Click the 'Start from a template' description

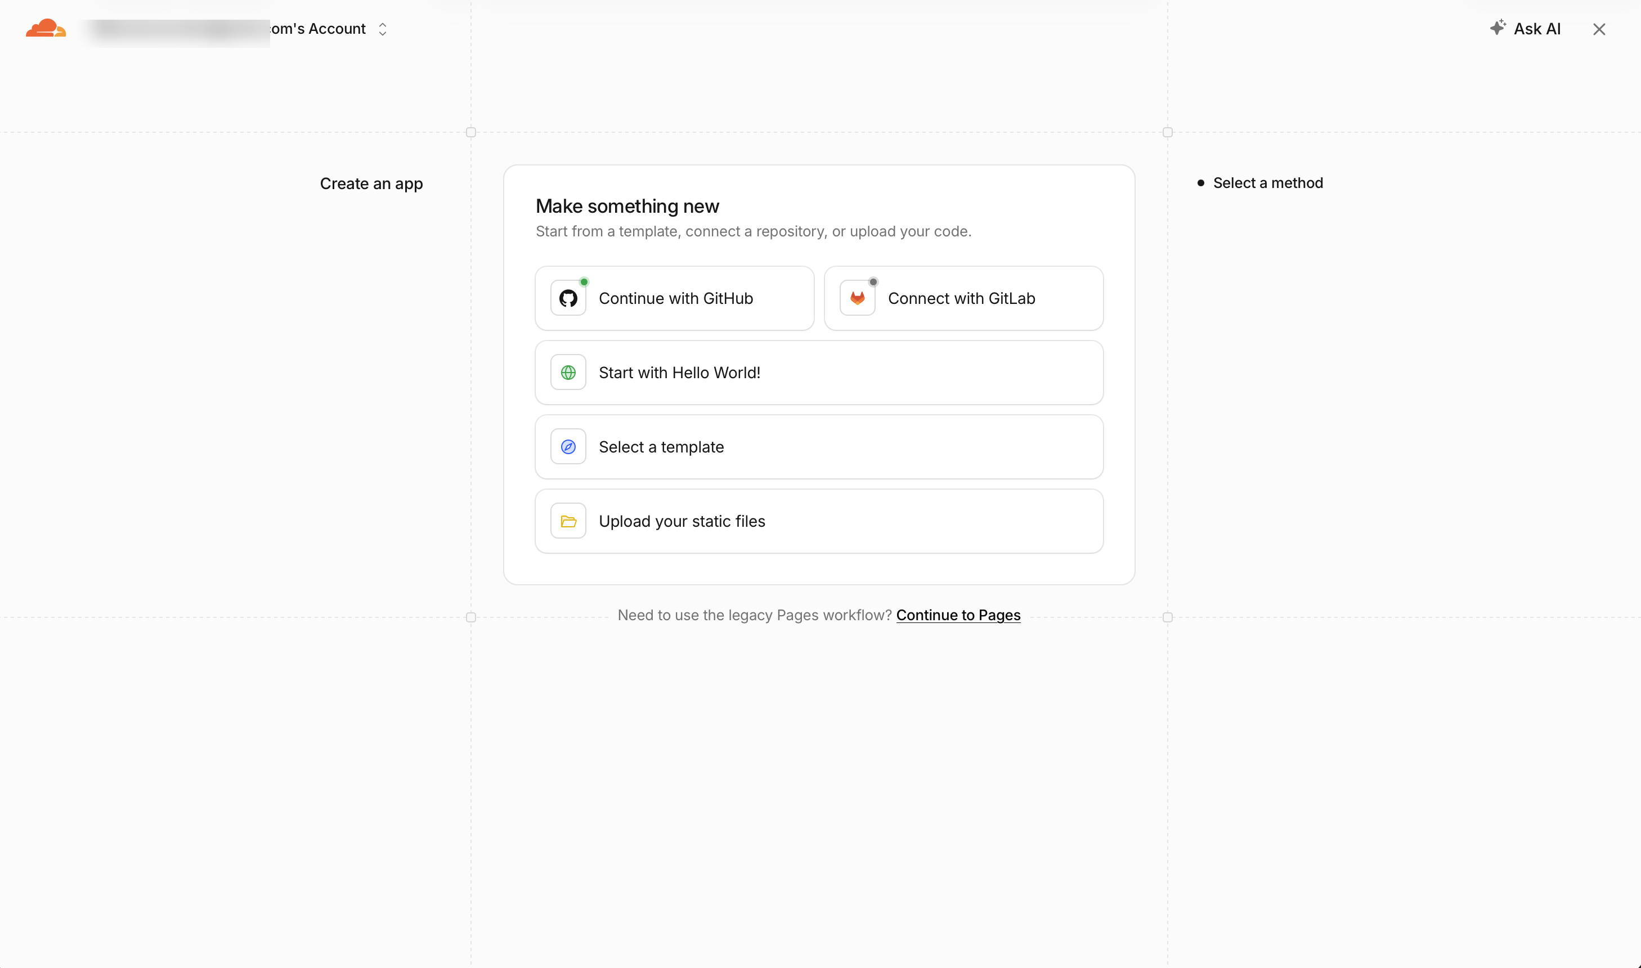click(x=754, y=231)
